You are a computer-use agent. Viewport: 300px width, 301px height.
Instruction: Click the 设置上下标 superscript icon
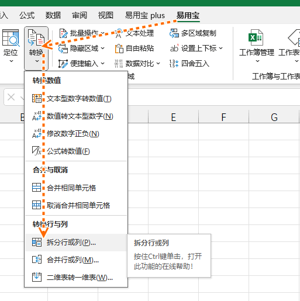click(174, 49)
